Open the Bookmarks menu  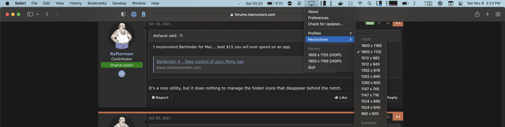(x=97, y=3)
